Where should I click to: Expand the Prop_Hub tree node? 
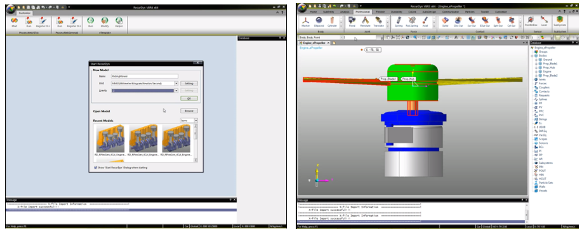point(536,68)
